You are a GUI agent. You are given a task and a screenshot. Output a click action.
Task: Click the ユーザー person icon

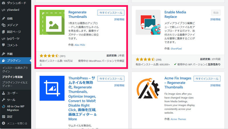click(3, 93)
